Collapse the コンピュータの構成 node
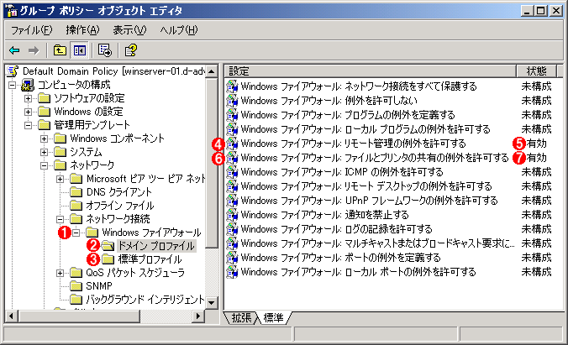 [13, 85]
